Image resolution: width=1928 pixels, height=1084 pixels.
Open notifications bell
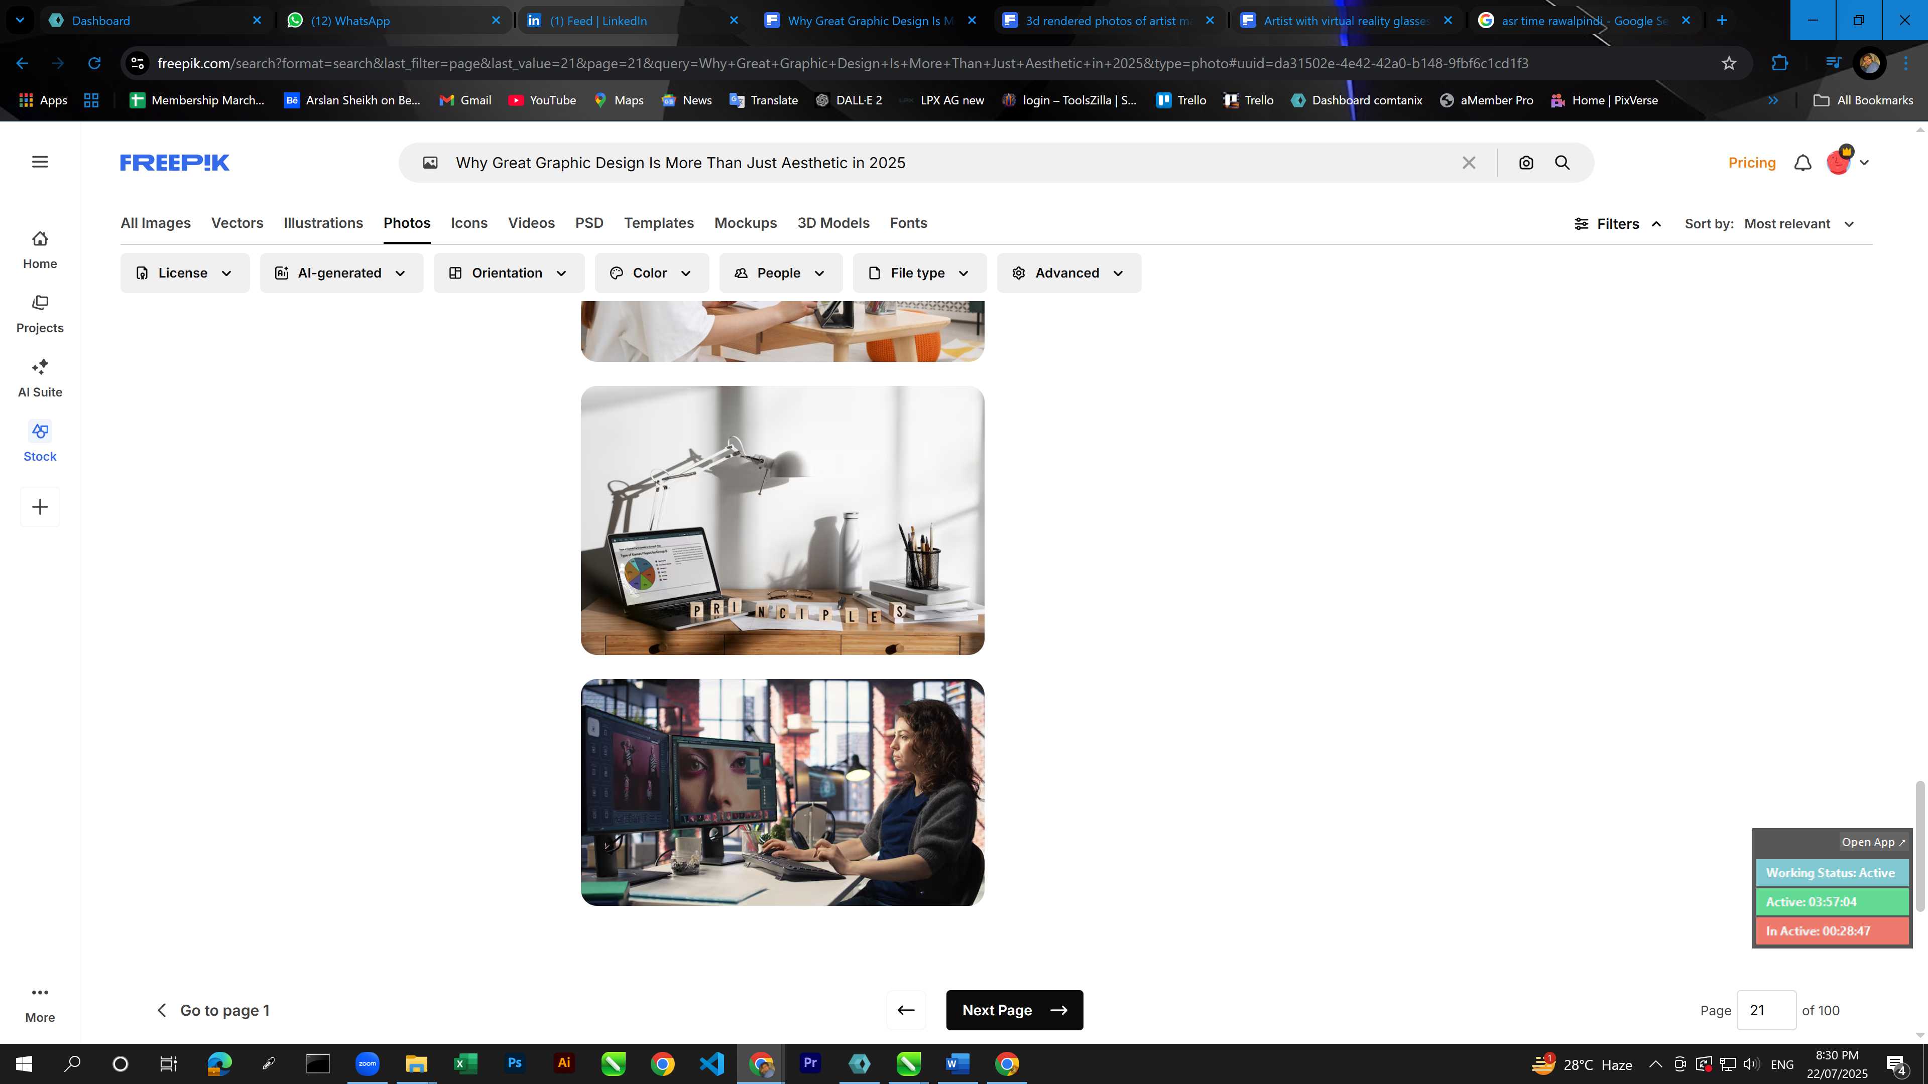[x=1803, y=162]
